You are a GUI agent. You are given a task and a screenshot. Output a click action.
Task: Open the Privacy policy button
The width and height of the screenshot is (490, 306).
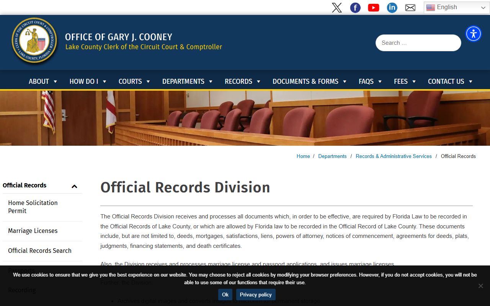[256, 295]
